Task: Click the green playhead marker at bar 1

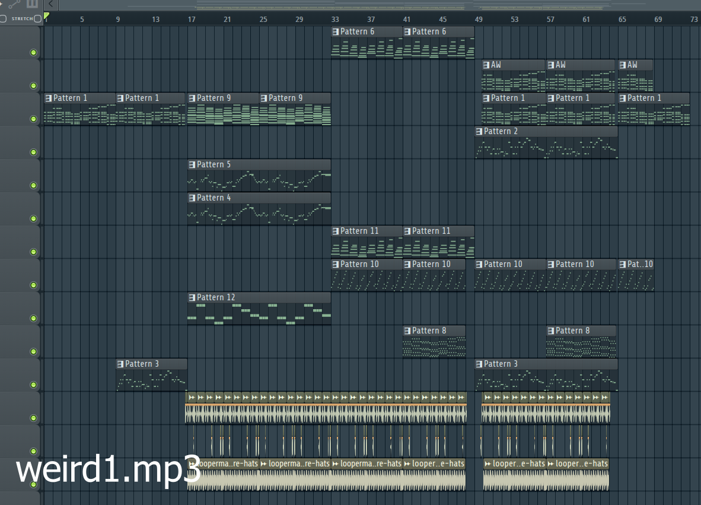Action: pyautogui.click(x=46, y=16)
